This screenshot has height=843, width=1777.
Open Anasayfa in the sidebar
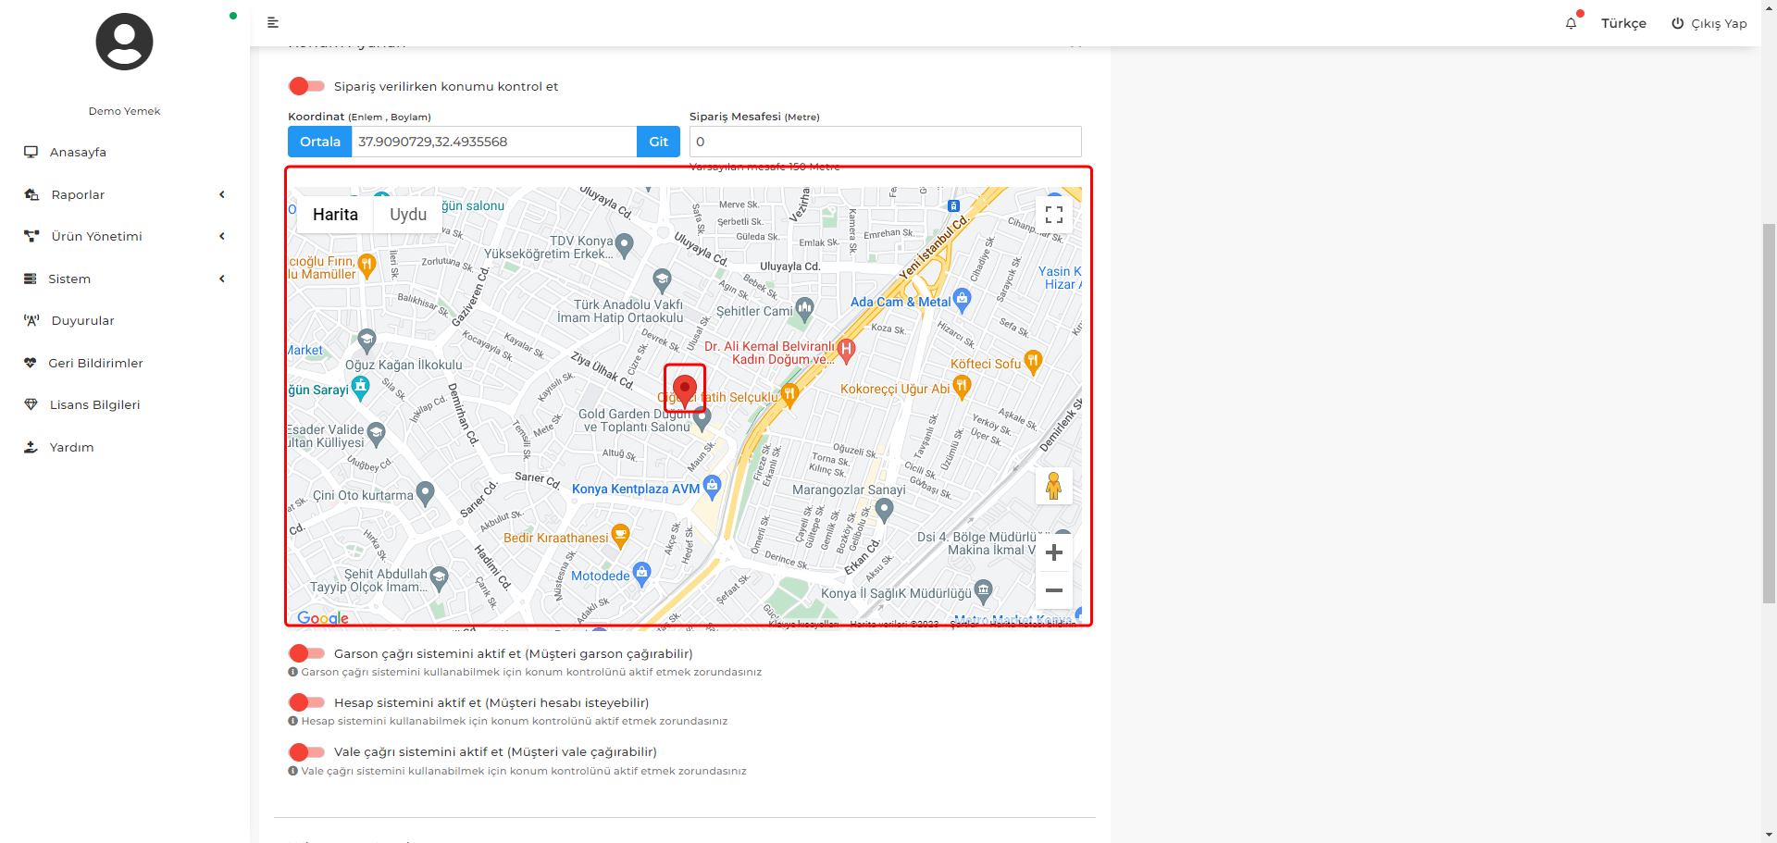tap(78, 152)
